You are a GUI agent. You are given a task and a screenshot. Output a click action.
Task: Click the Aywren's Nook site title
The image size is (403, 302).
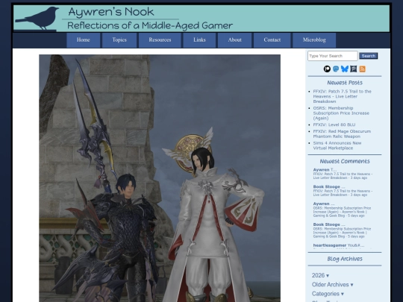(x=111, y=12)
